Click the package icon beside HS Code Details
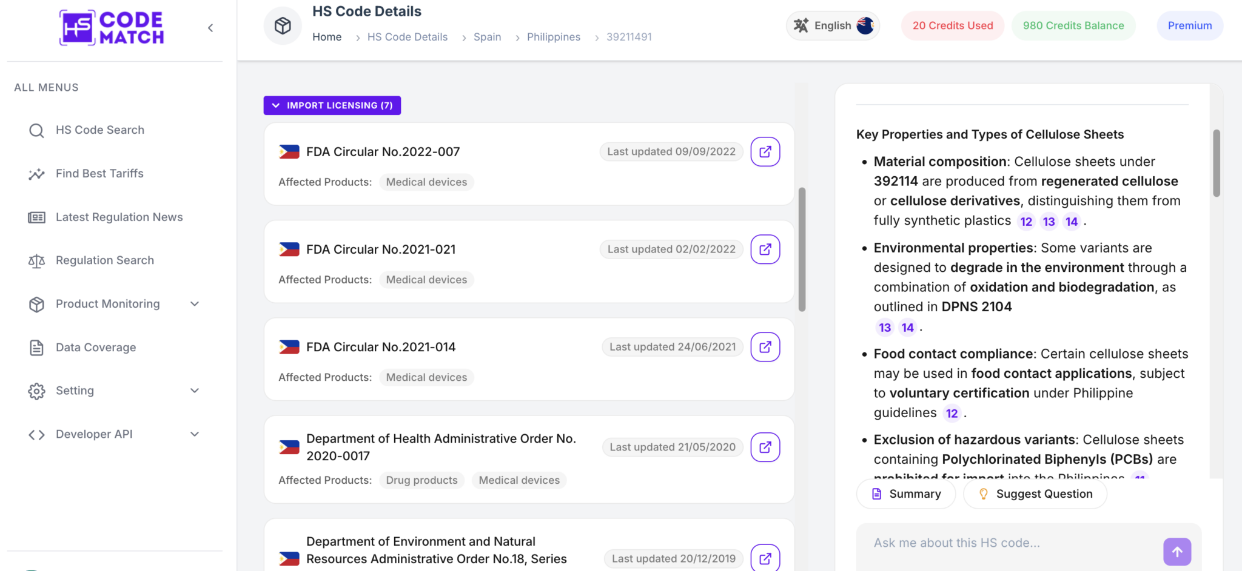The height and width of the screenshot is (571, 1242). click(x=283, y=25)
